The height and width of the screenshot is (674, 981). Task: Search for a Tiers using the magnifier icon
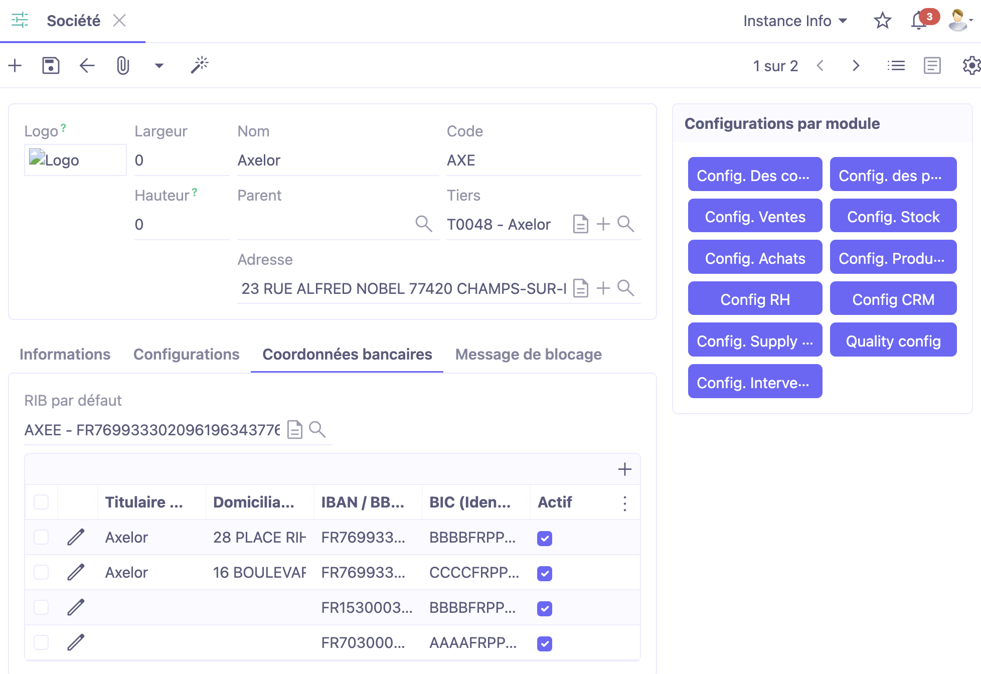[x=626, y=224]
